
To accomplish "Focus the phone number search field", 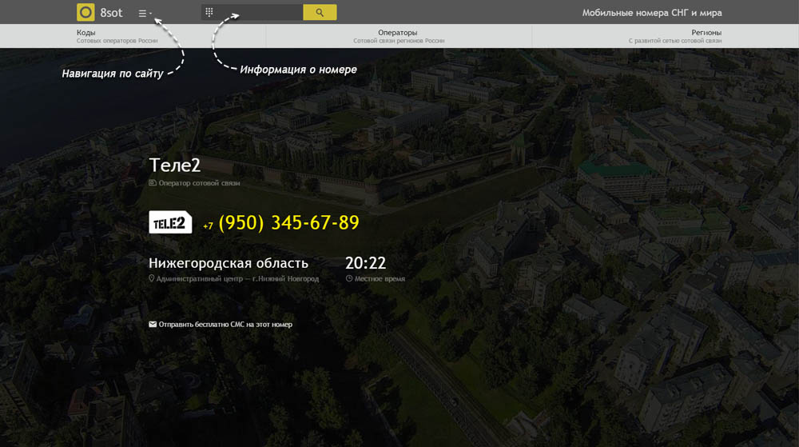I will (x=252, y=12).
